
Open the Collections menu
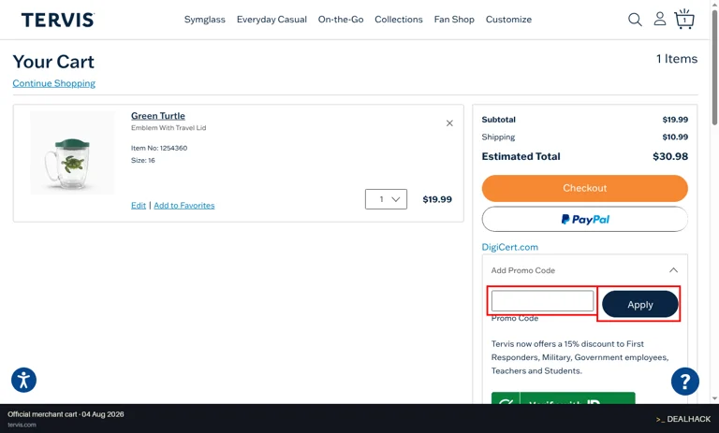point(399,20)
